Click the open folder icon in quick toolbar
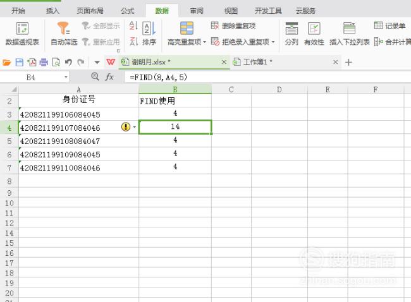 [x=7, y=63]
